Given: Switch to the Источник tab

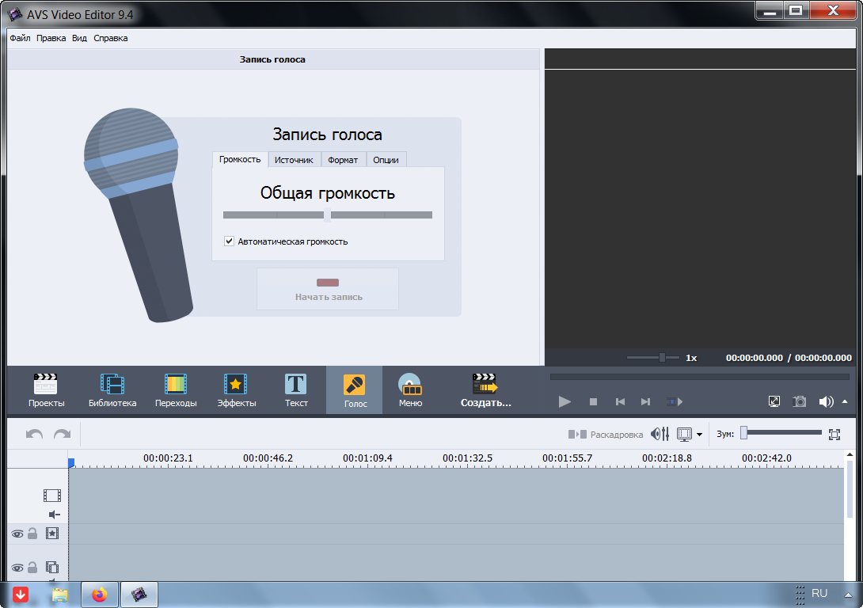Looking at the screenshot, I should [294, 160].
